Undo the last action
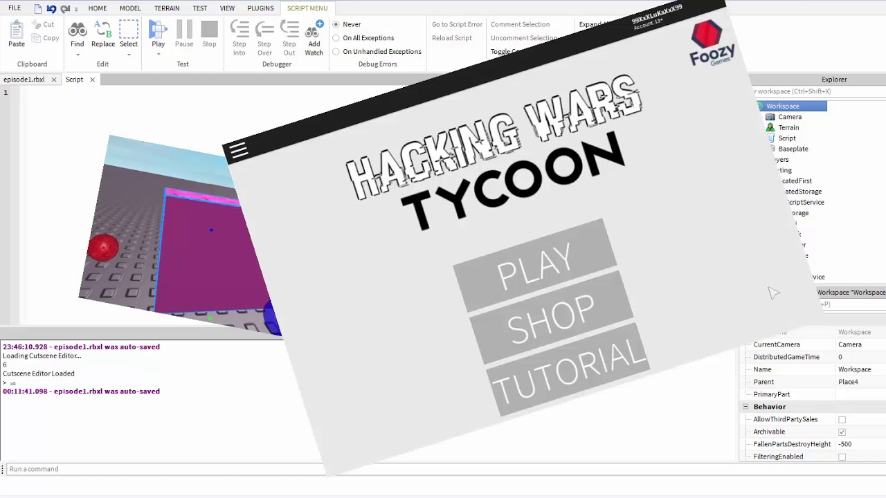886x498 pixels. (x=51, y=8)
